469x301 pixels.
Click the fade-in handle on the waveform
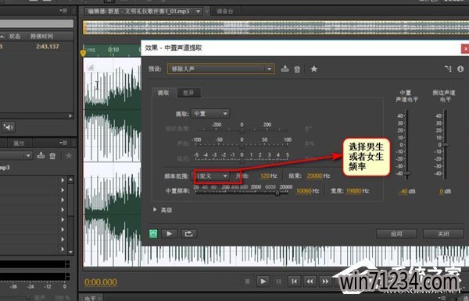90,68
